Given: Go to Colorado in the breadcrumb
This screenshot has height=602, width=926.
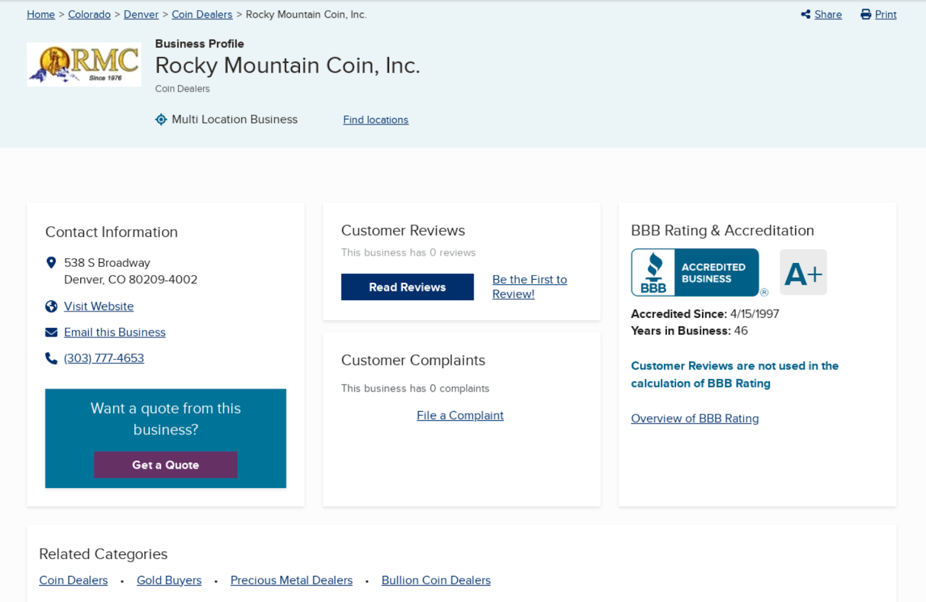Looking at the screenshot, I should 89,14.
